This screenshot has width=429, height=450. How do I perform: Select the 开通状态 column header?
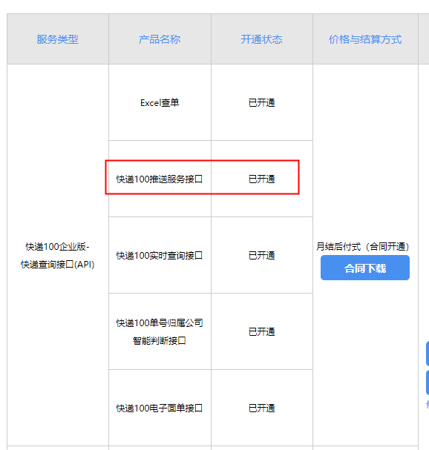pos(262,39)
